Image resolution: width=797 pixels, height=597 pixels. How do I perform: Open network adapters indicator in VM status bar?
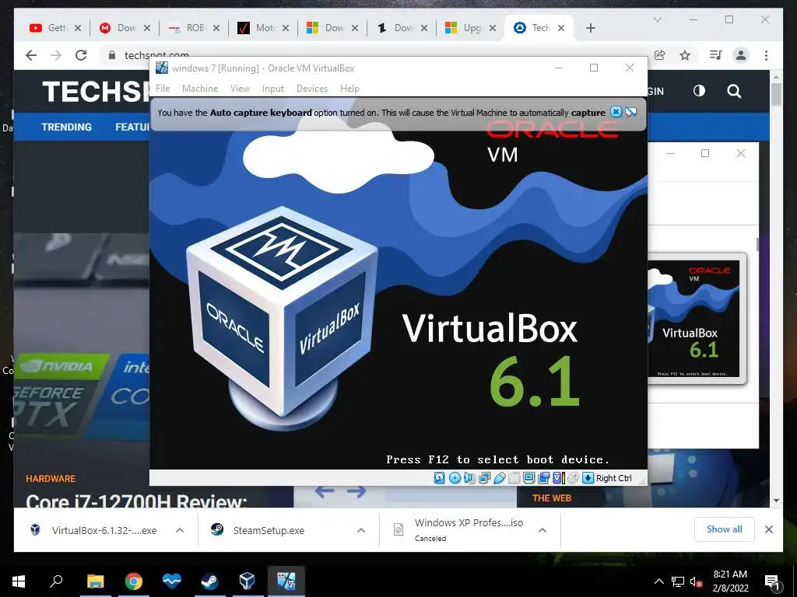(484, 478)
